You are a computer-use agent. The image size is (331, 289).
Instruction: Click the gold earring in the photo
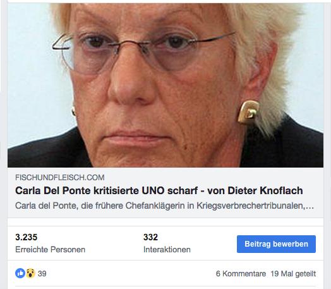[248, 112]
